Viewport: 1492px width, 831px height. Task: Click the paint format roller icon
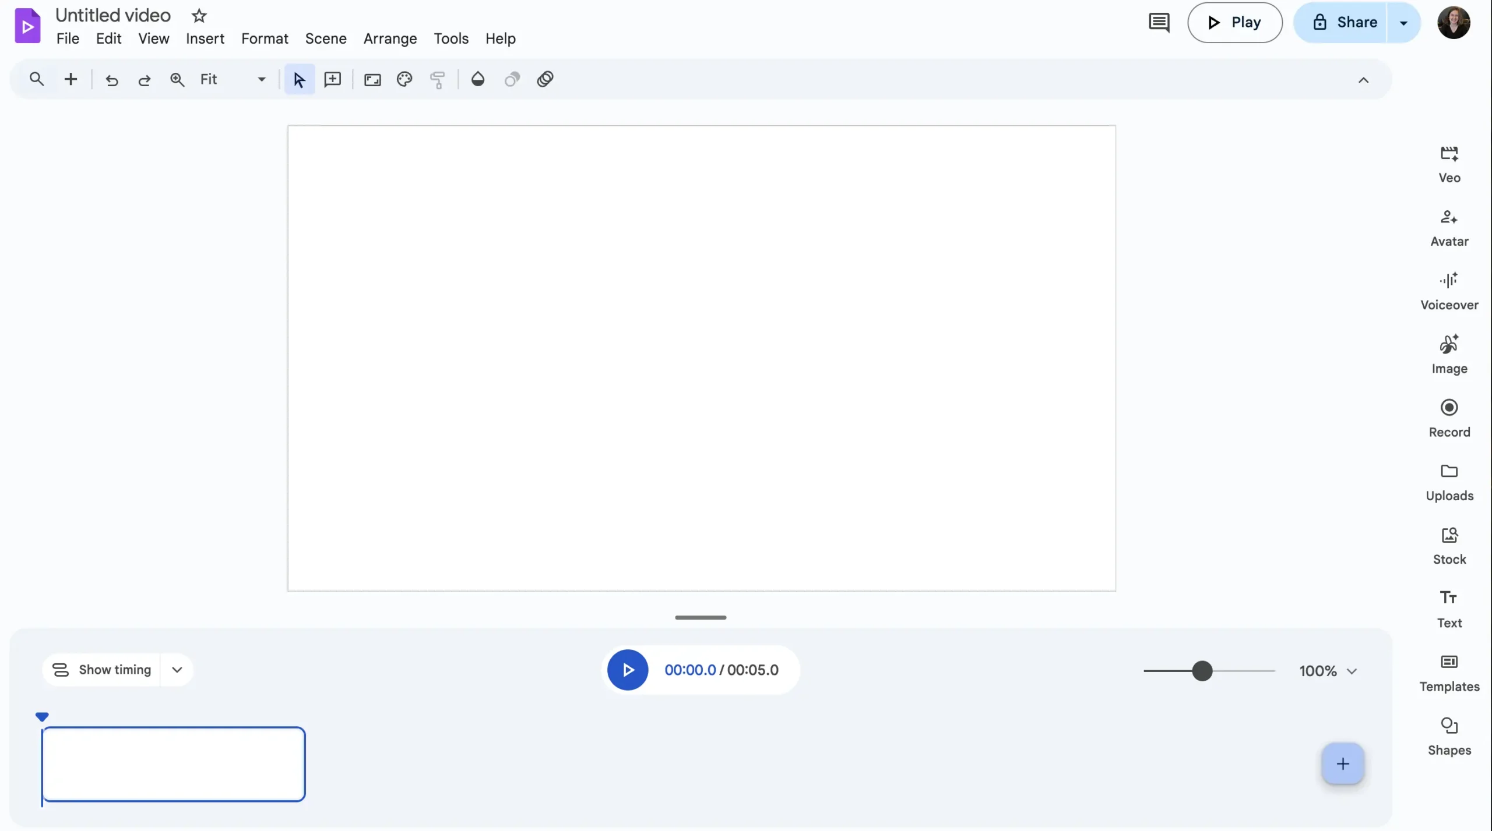437,80
